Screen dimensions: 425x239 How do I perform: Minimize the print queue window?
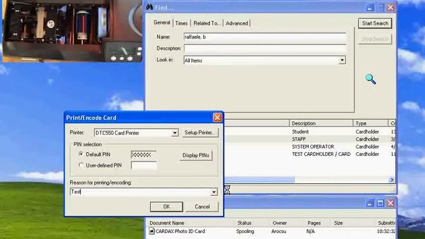point(370,203)
